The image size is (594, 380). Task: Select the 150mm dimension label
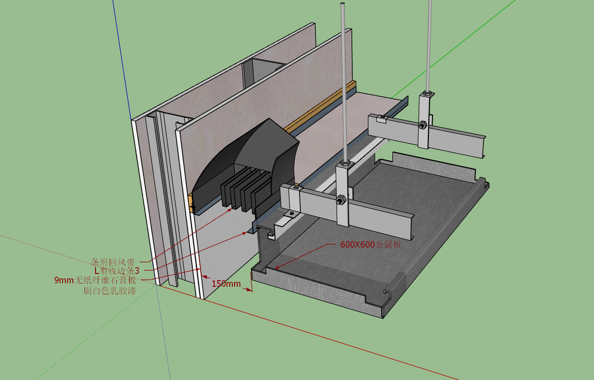(226, 284)
